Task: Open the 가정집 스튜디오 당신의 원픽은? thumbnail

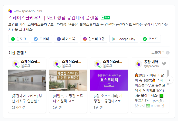Action: coord(68,80)
